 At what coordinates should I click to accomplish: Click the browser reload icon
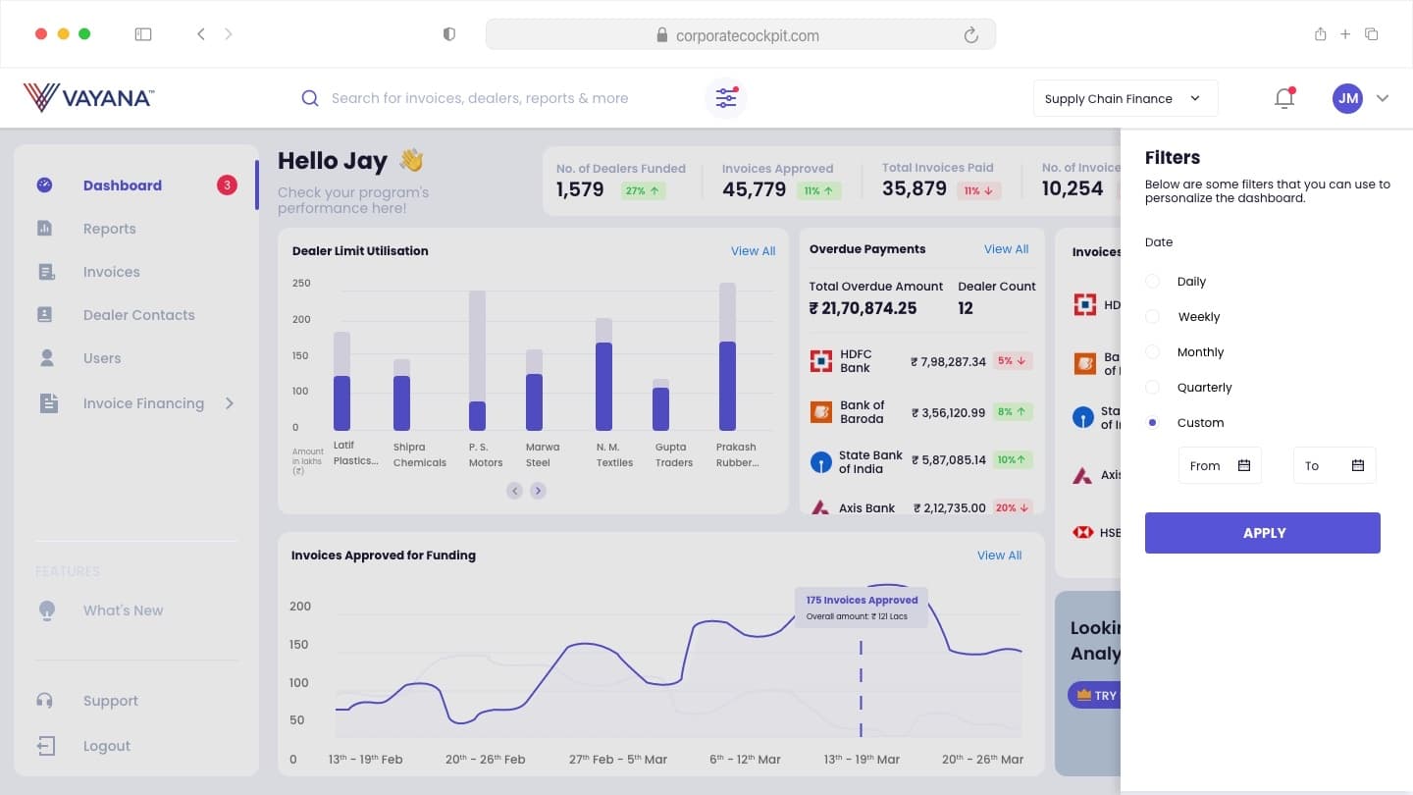(970, 35)
